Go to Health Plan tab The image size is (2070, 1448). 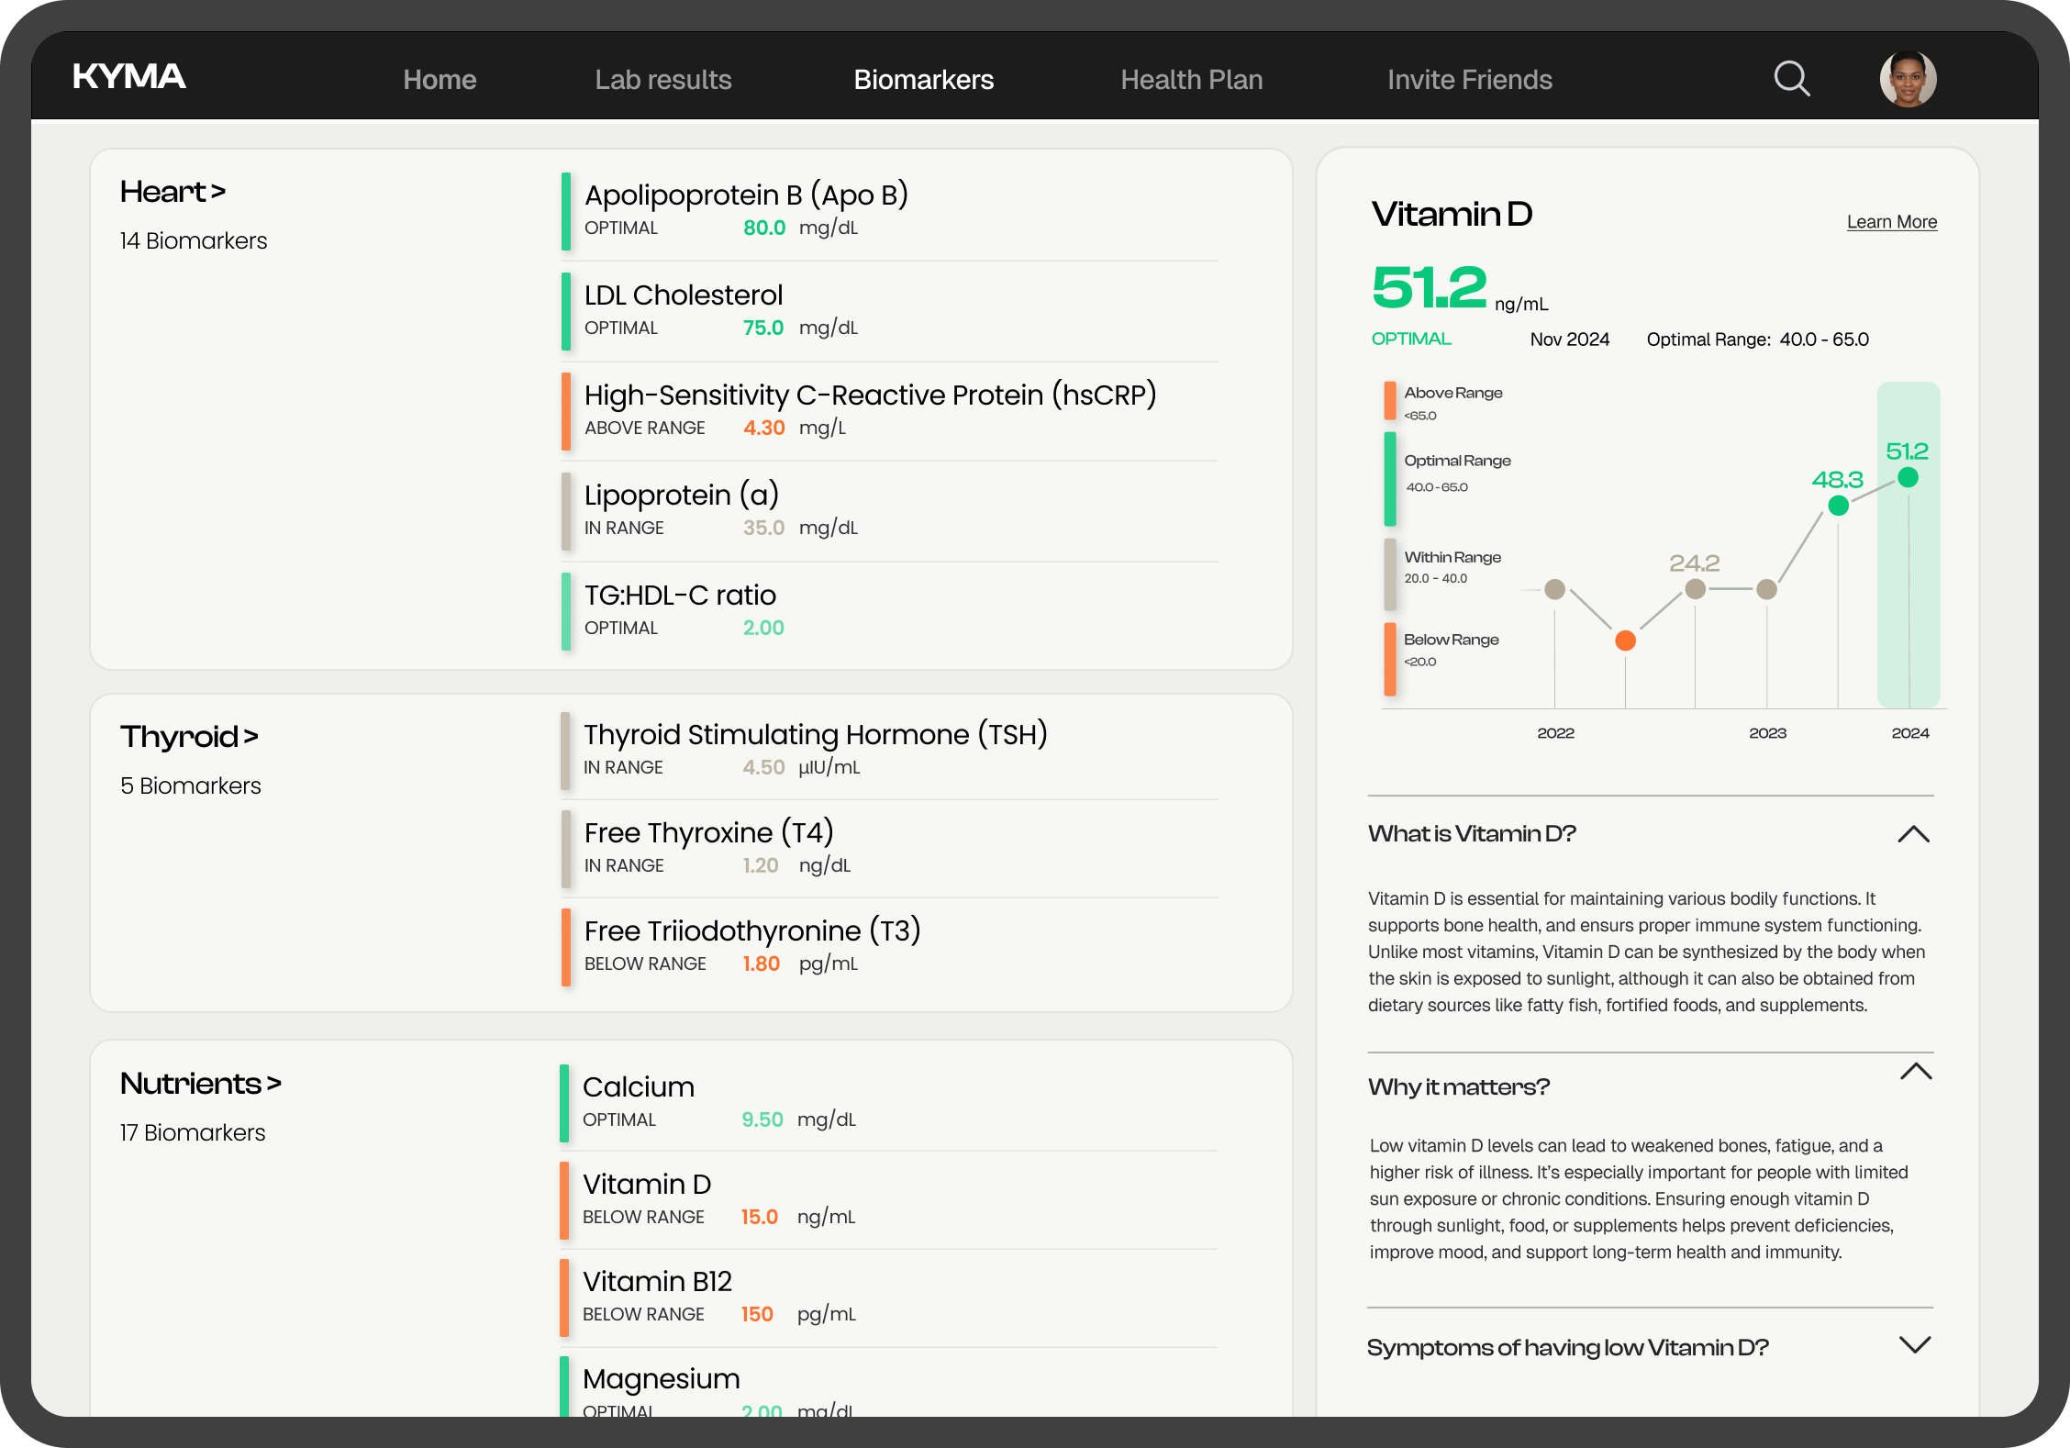pos(1191,80)
